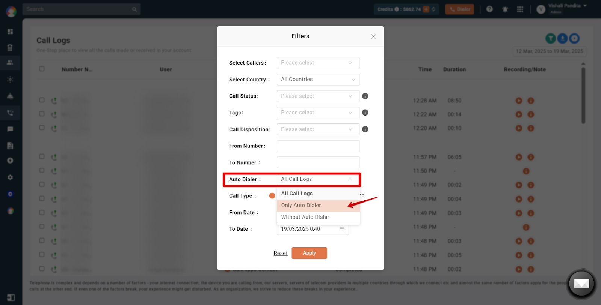
Task: Open the users icon in sidebar
Action: coord(10,63)
